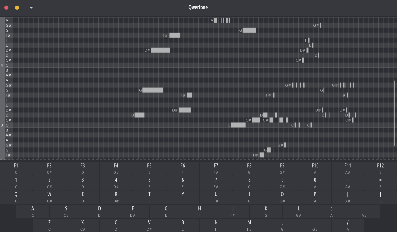Click the octave 4 C row label
Screen dimensions: 397x232
click(x=7, y=65)
